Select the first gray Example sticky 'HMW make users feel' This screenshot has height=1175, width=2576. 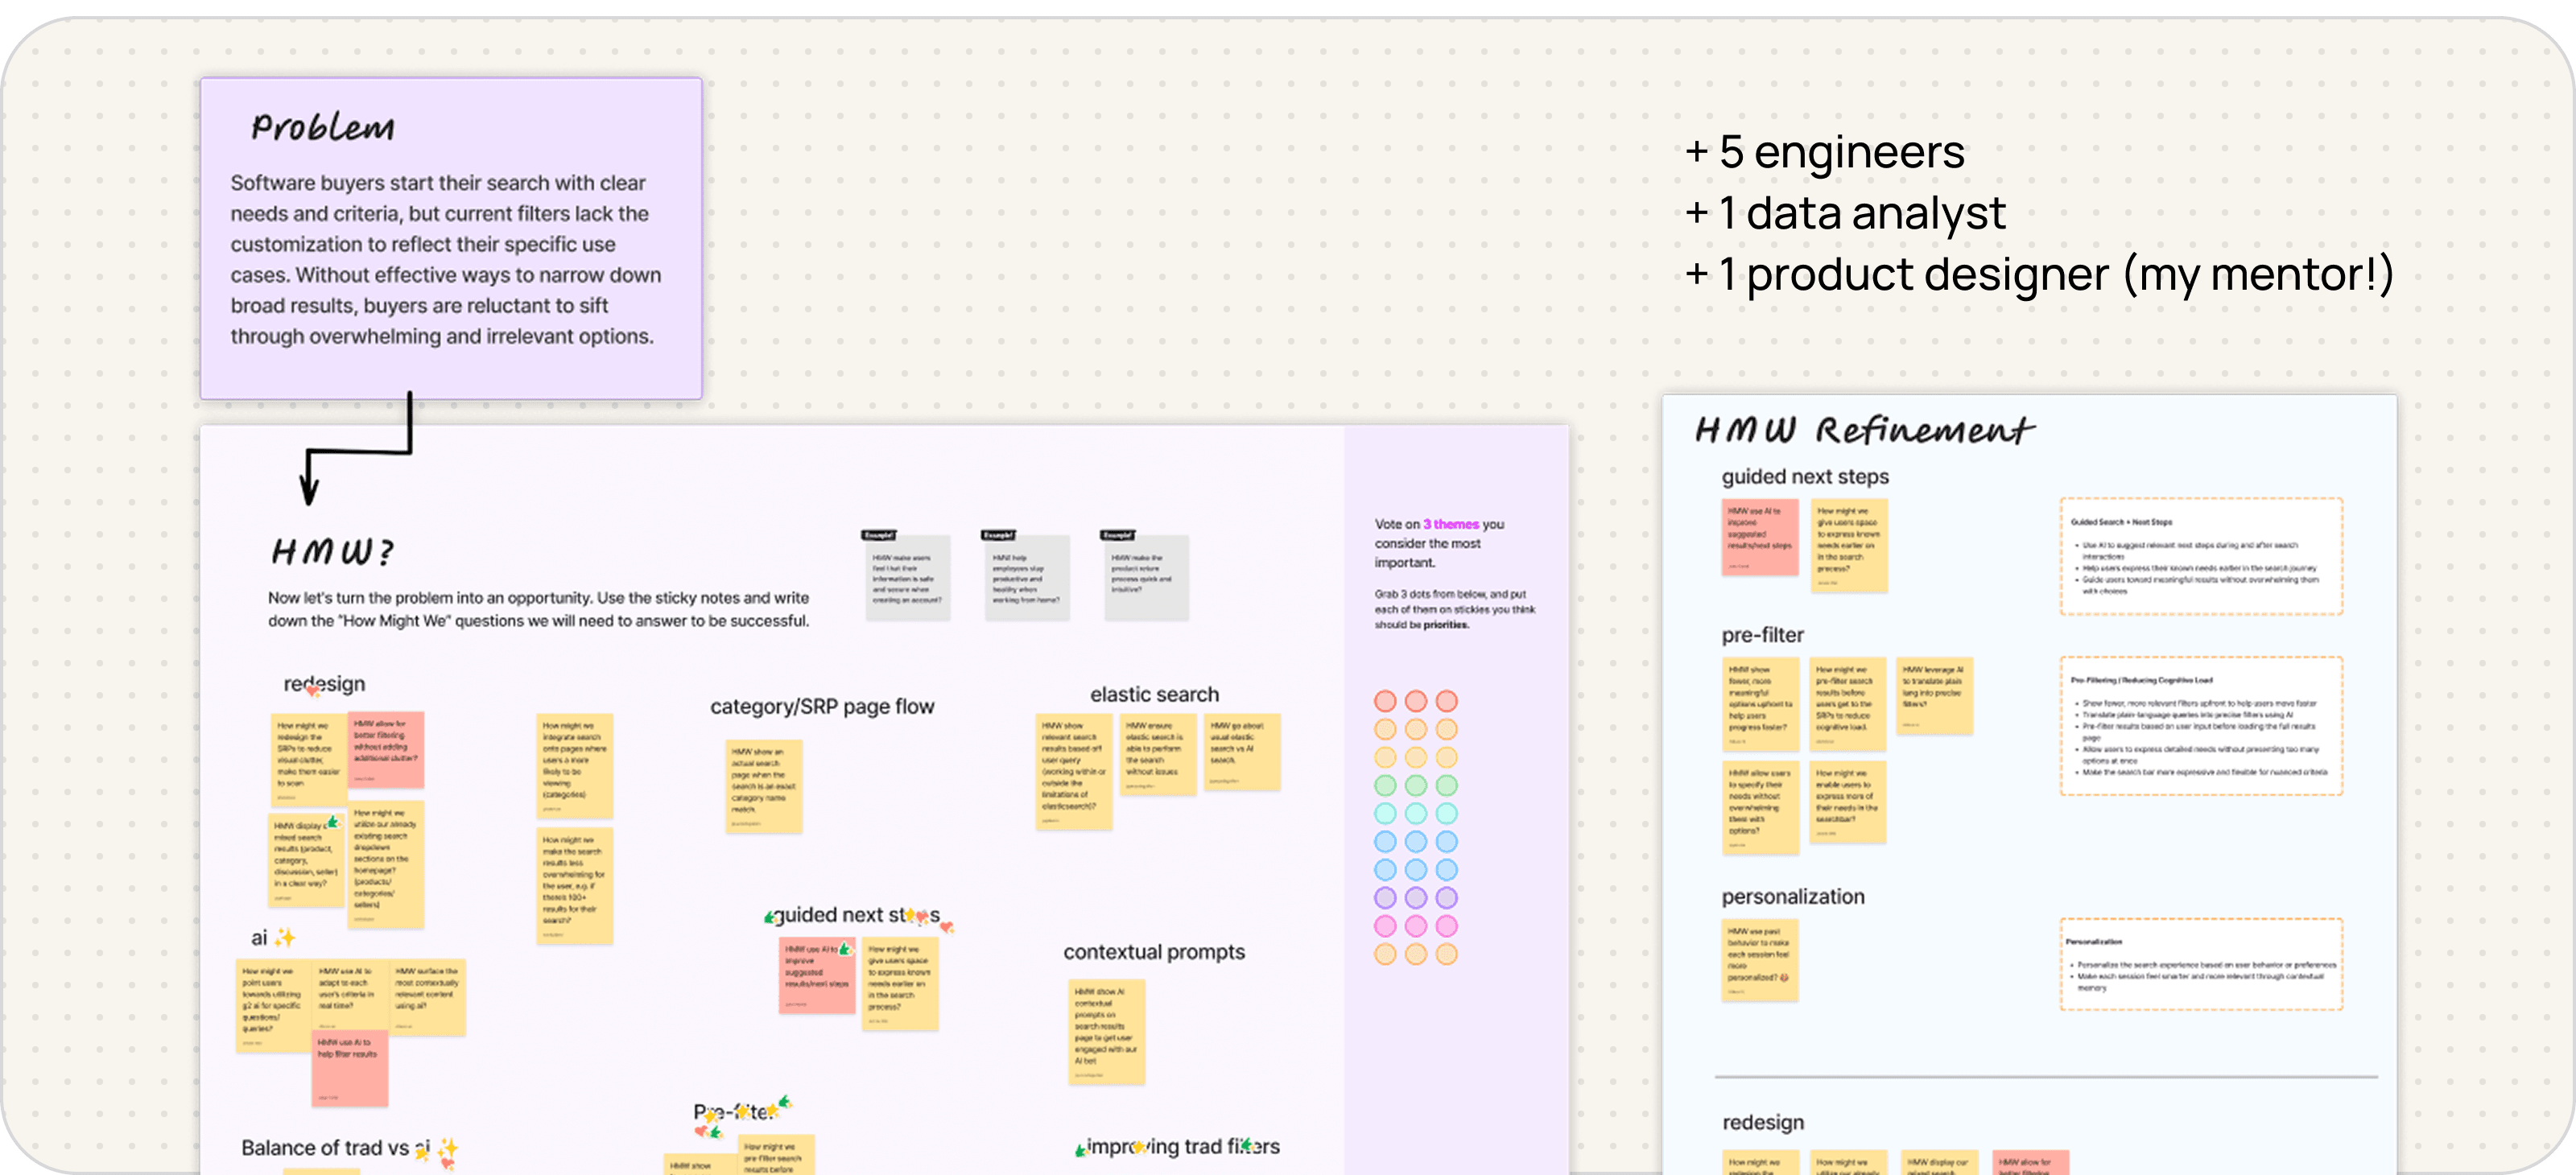[907, 577]
